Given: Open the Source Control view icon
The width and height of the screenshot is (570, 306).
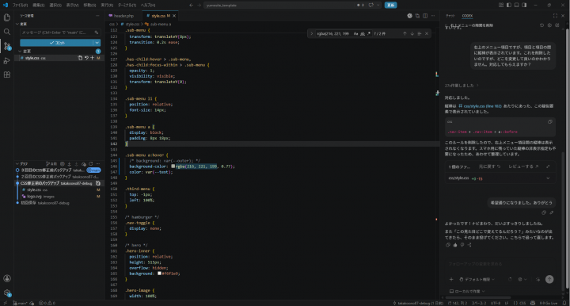Looking at the screenshot, I should [7, 46].
